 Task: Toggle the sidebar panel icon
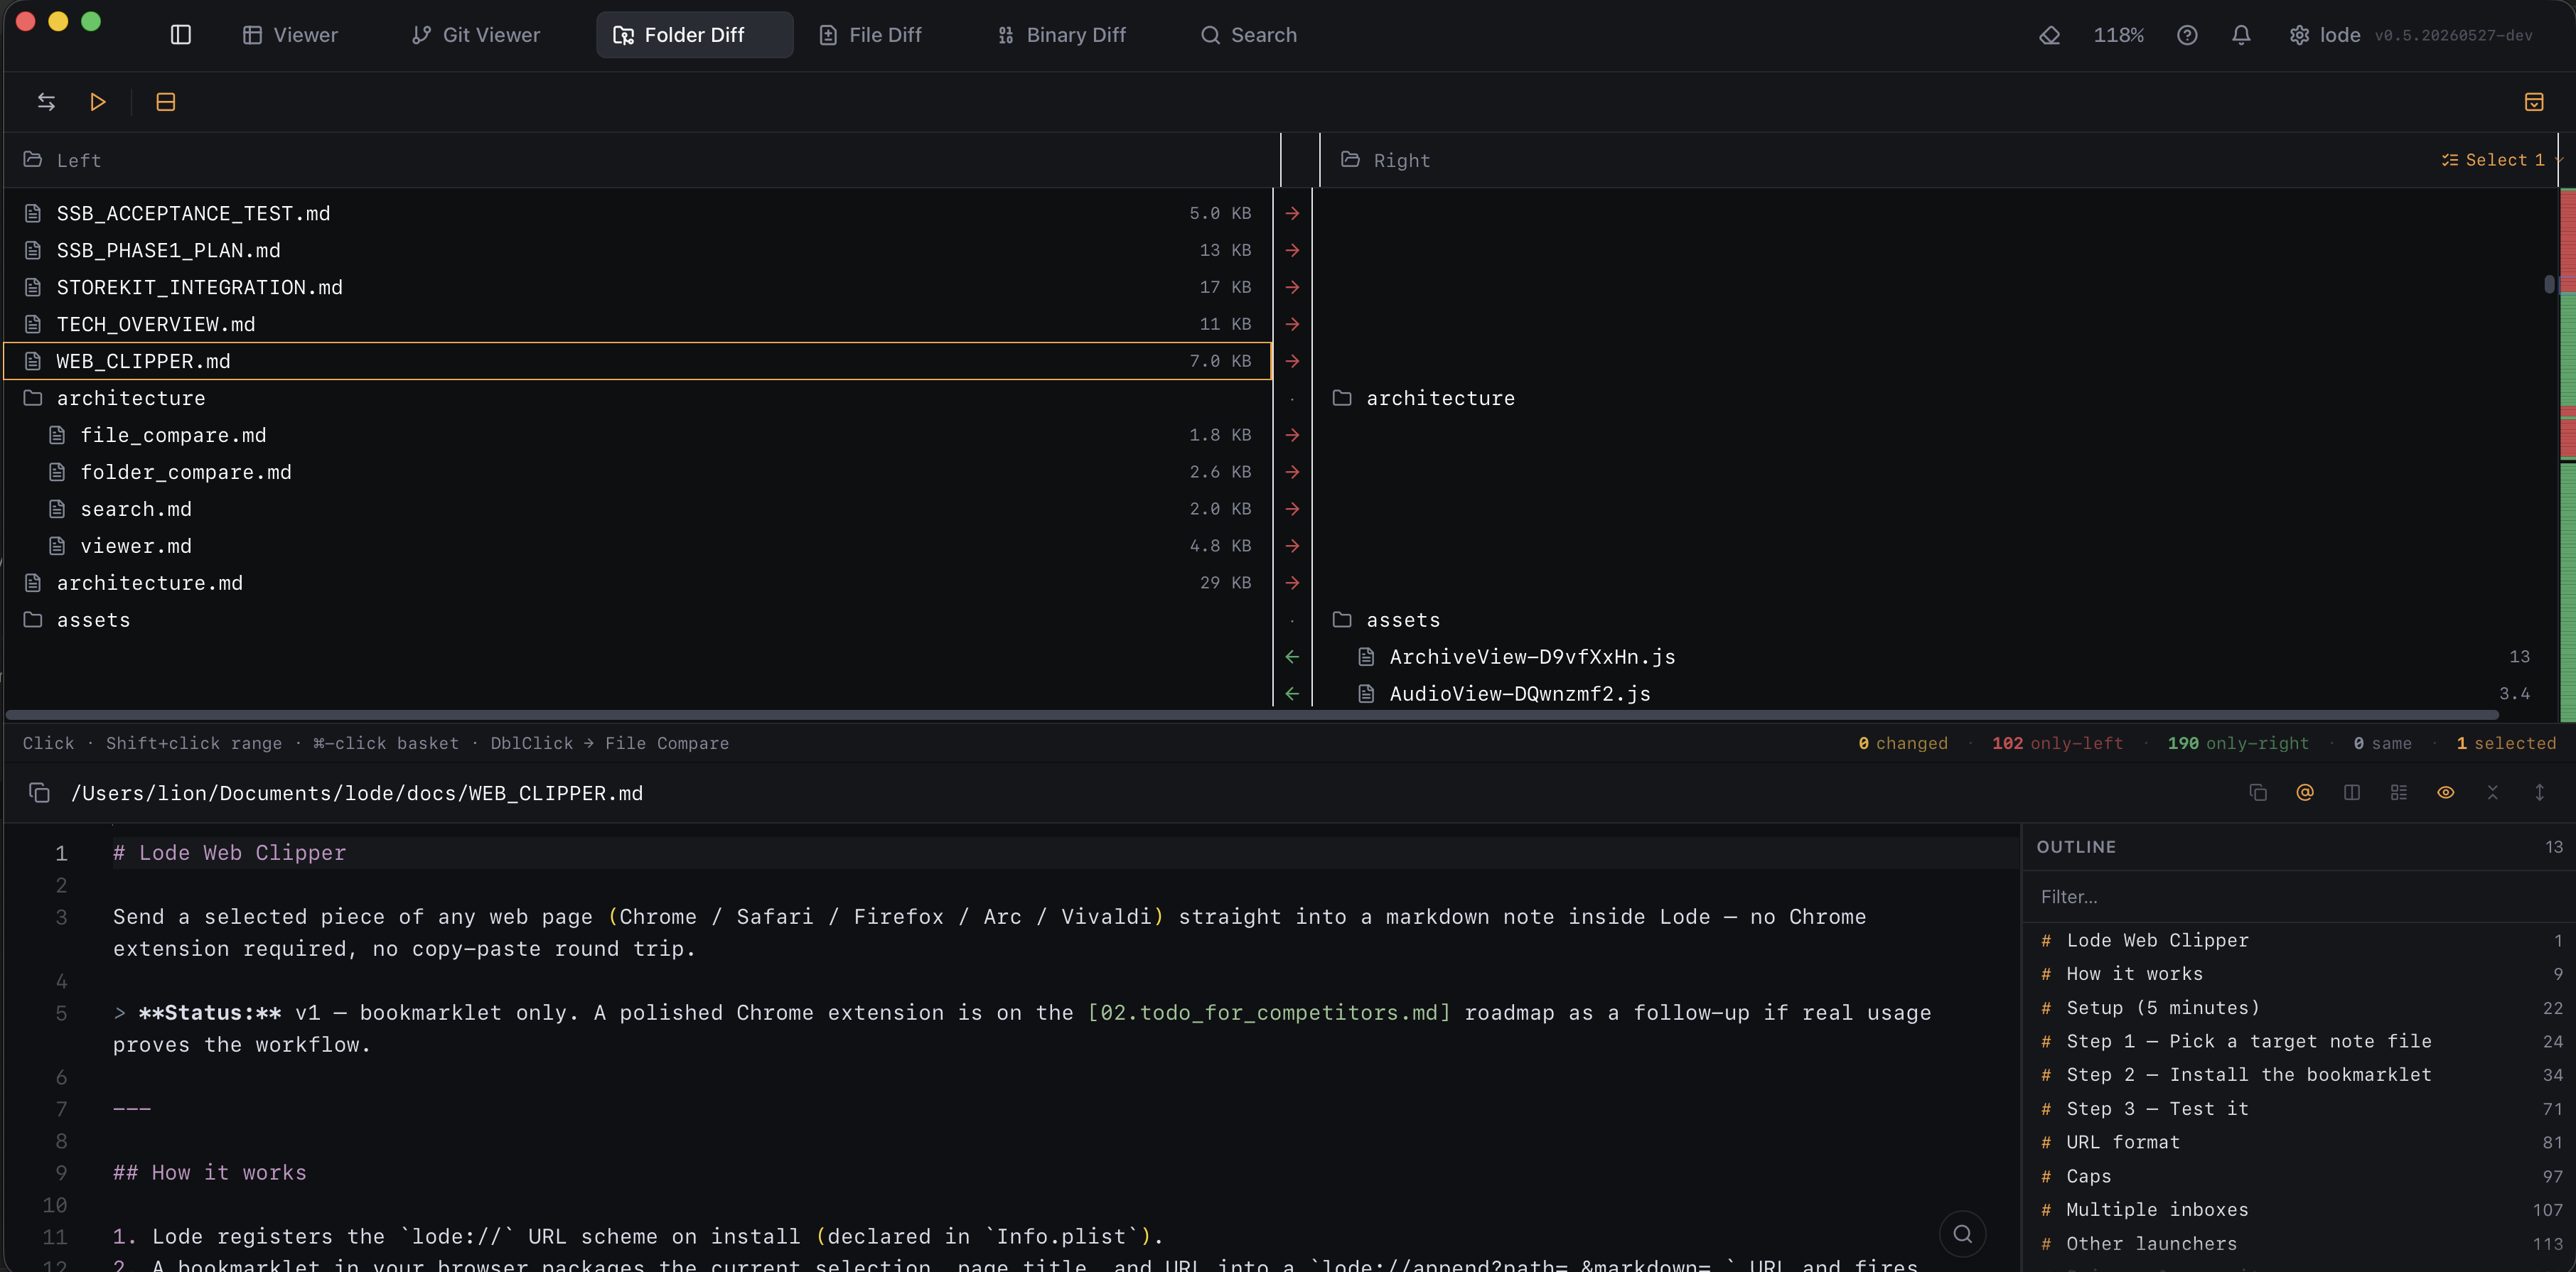point(181,35)
